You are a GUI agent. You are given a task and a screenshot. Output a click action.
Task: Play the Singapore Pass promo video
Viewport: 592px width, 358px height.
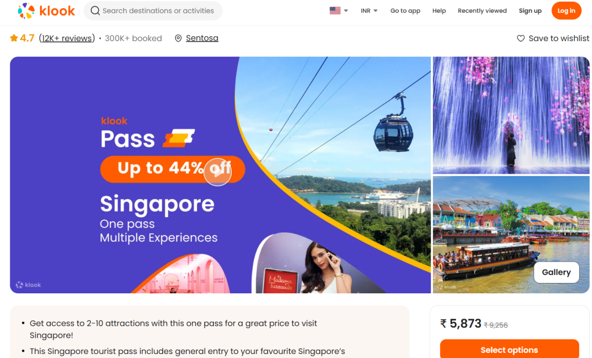(x=217, y=171)
